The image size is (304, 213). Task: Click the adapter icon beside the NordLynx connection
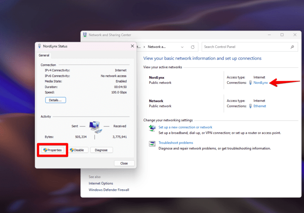[x=250, y=83]
